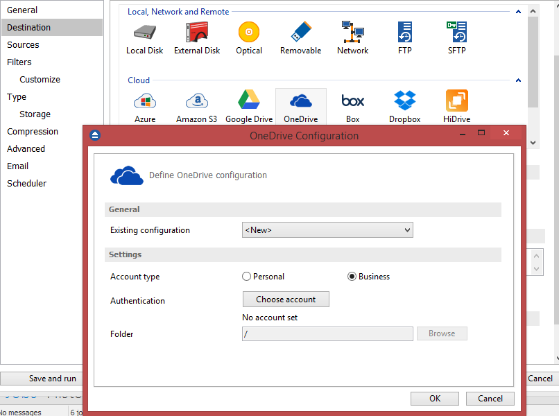The width and height of the screenshot is (559, 416).
Task: Open the Destination settings page
Action: [x=52, y=28]
